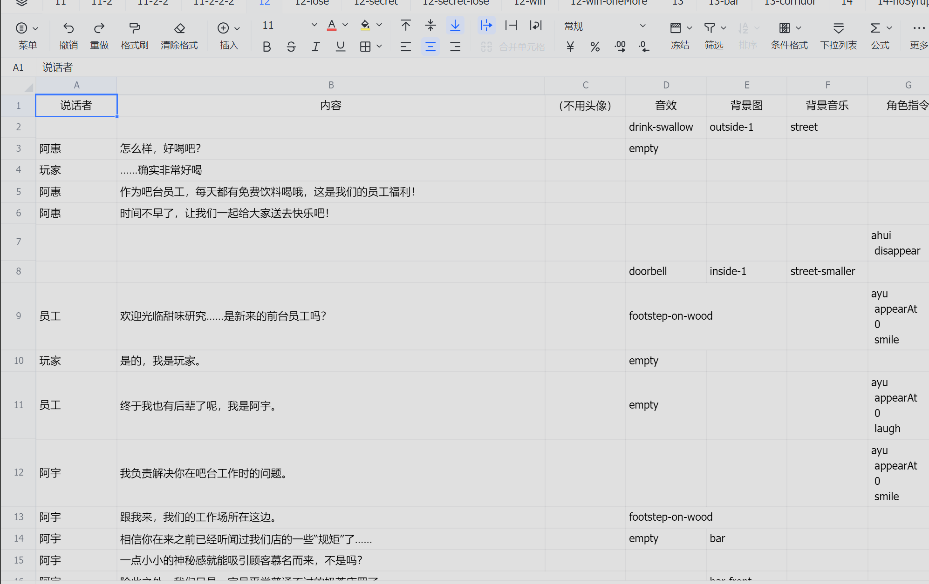
Task: Click the currency ¥ format icon
Action: point(570,47)
